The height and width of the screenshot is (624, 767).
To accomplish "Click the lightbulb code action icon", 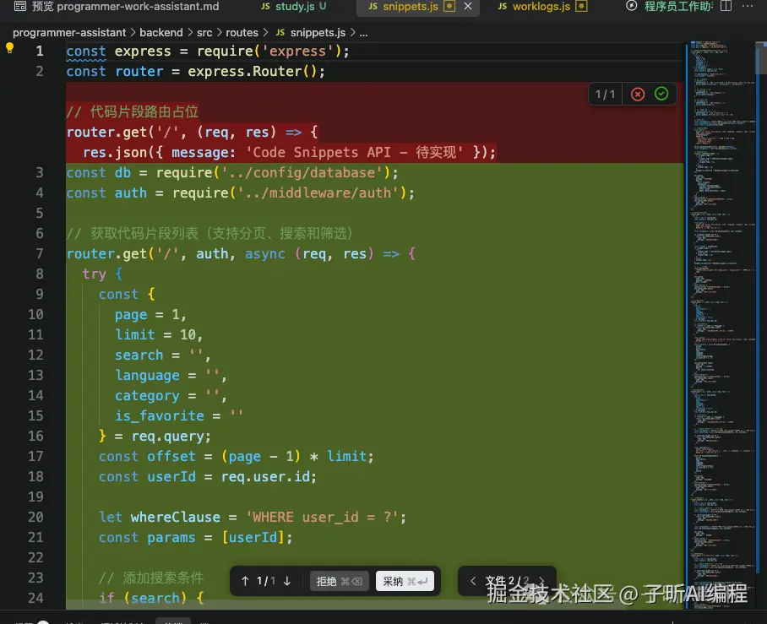I will 10,48.
